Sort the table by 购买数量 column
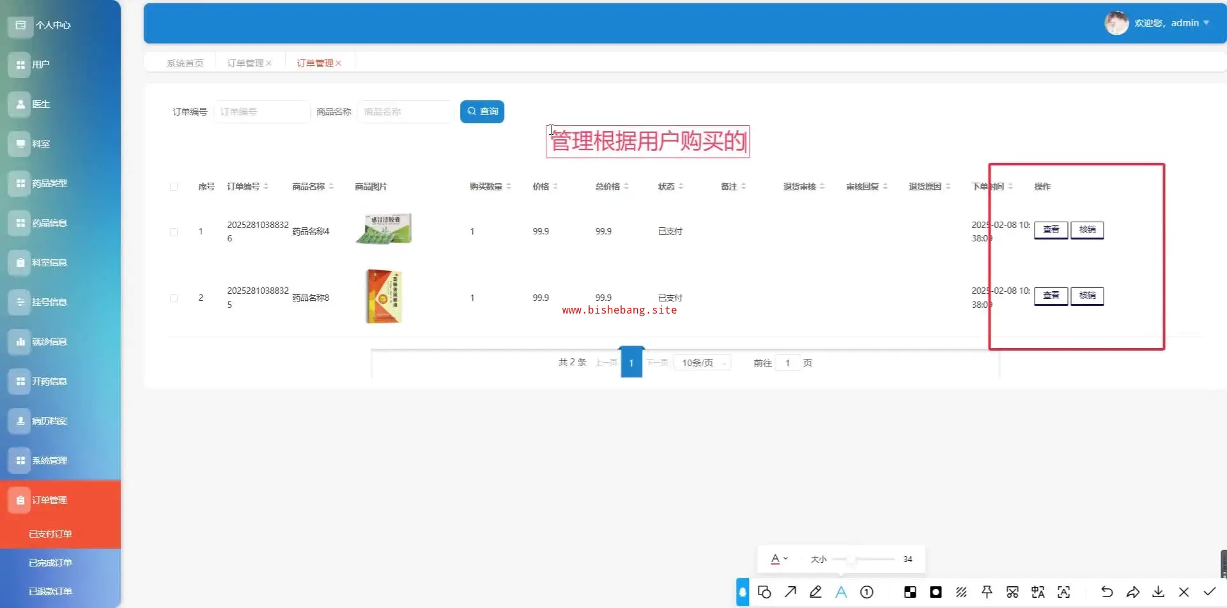 (509, 186)
